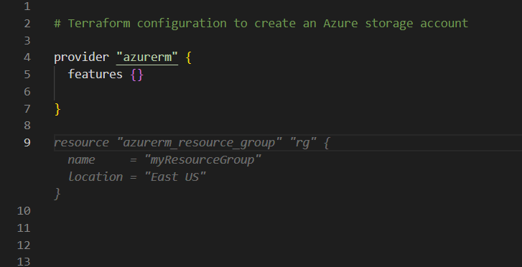
Task: Click the word 'Azure' in comment
Action: pos(340,24)
